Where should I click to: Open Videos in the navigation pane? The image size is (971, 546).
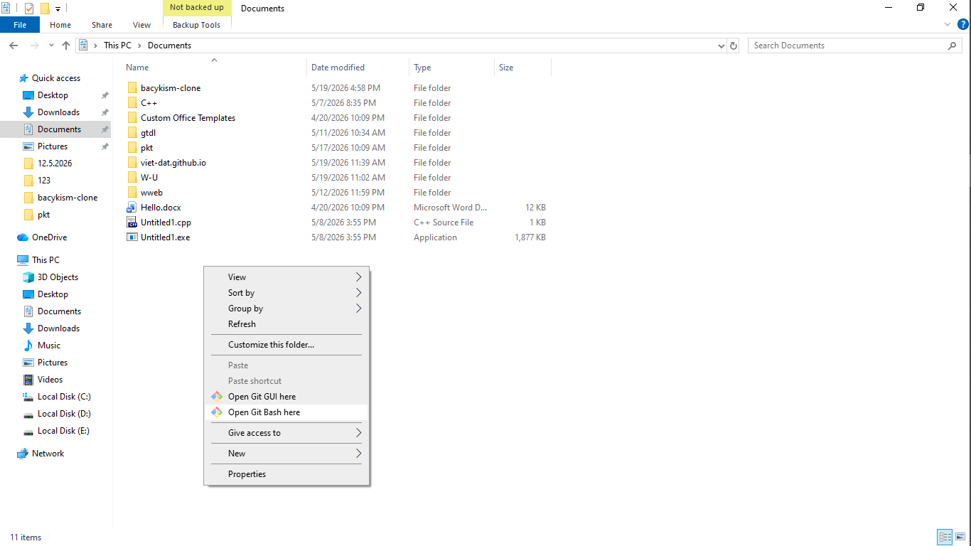click(50, 380)
